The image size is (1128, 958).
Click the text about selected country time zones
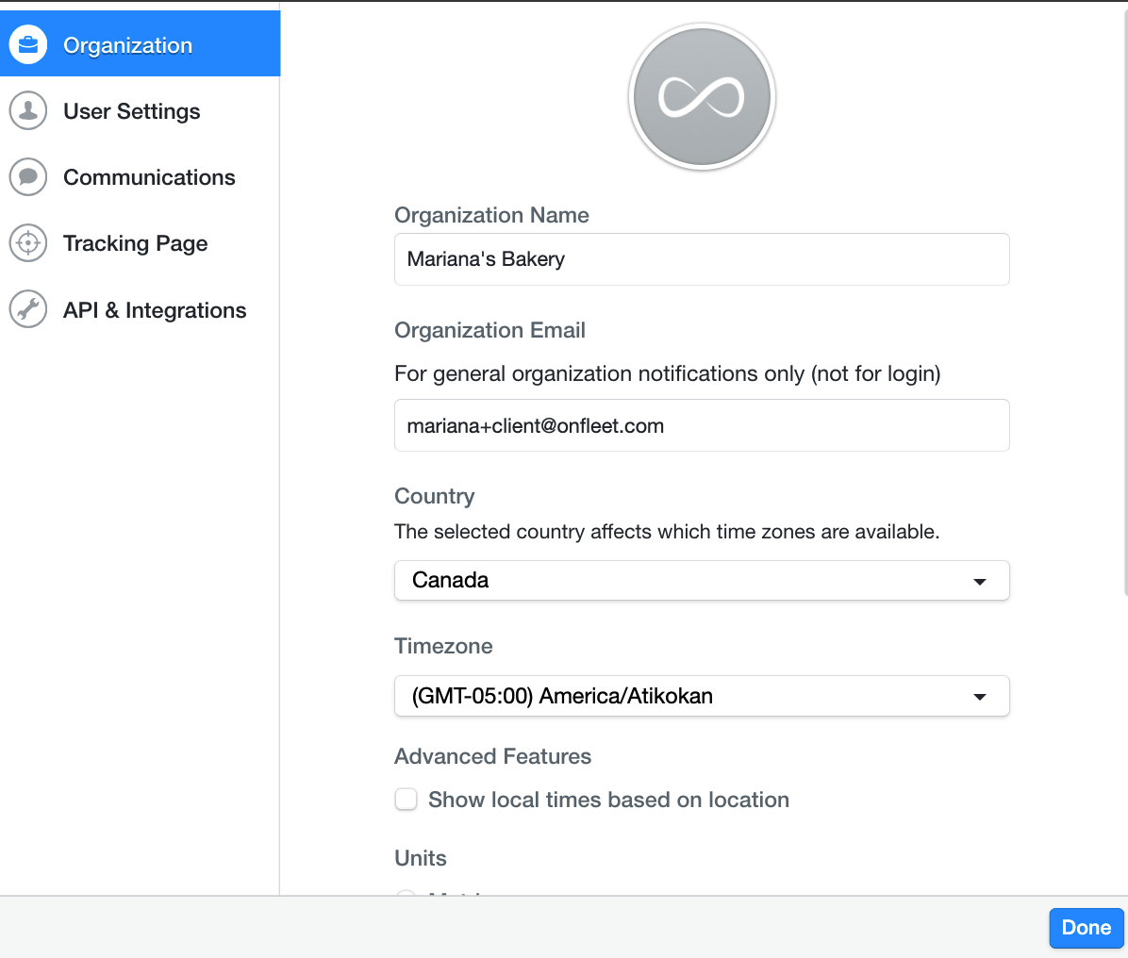click(667, 532)
